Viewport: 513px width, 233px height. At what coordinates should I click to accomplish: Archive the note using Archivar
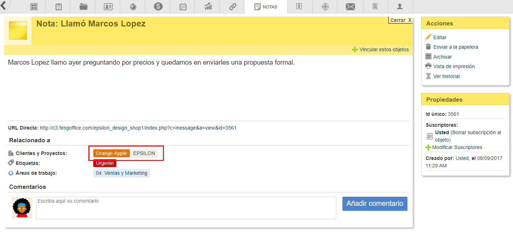[x=442, y=57]
